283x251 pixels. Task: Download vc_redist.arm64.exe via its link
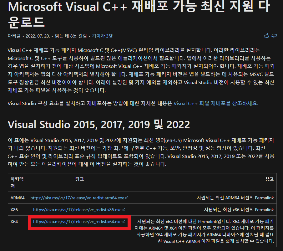pyautogui.click(x=77, y=198)
